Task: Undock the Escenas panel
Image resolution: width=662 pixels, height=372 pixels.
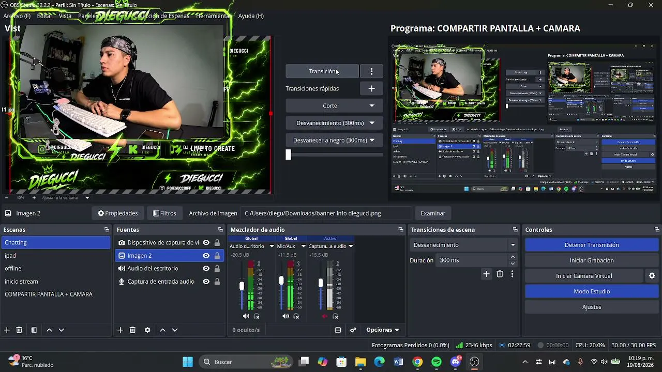Action: 107,230
